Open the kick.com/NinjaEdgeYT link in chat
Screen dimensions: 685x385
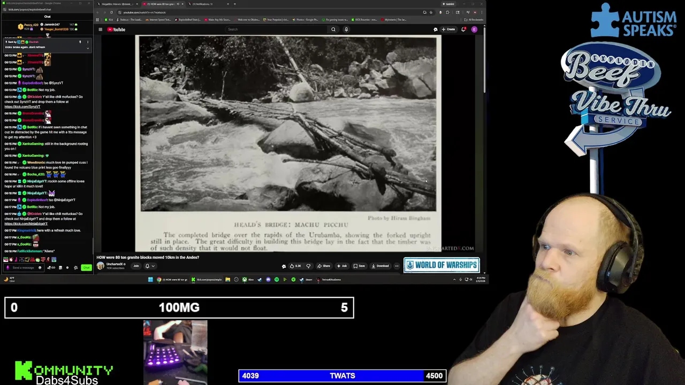[26, 224]
